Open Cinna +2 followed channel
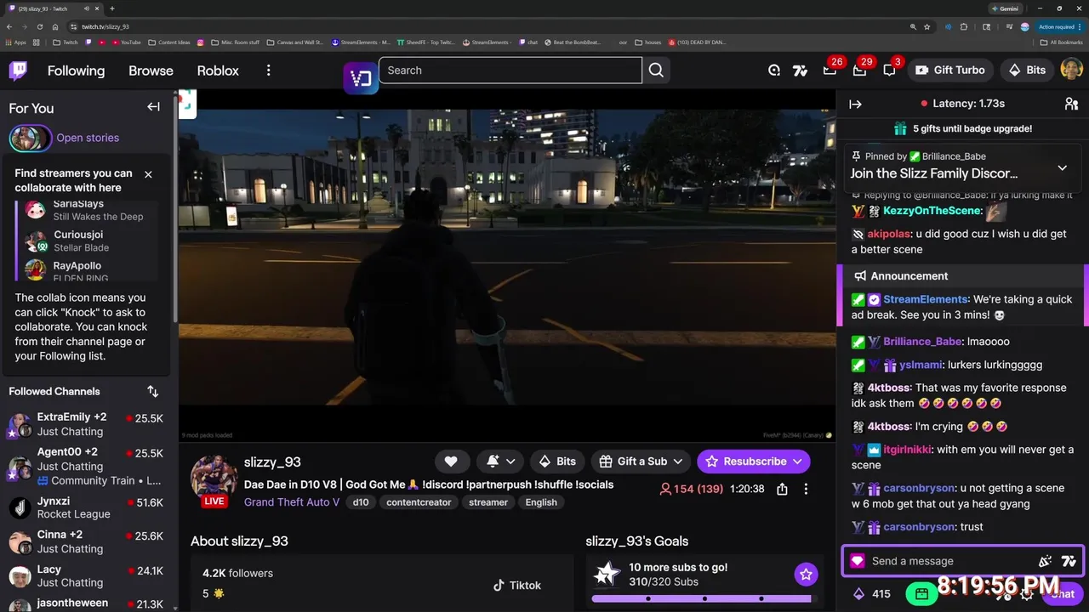The image size is (1089, 612). click(89, 541)
